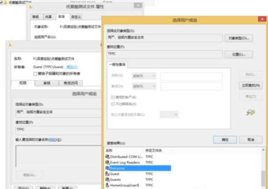Viewport: 268px width, 189px height.
Task: Toggle the non-expiring password checkbox
Action: 113,104
